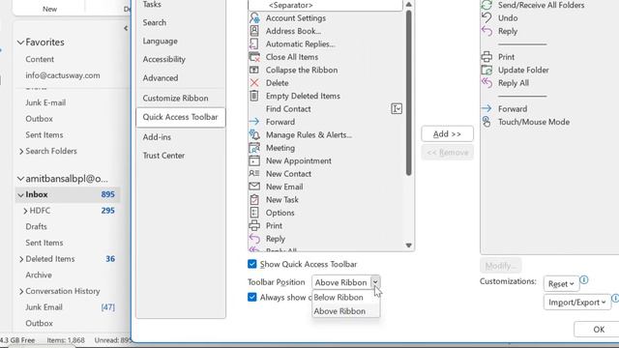This screenshot has width=619, height=348.
Task: Click the OK button
Action: pyautogui.click(x=599, y=330)
